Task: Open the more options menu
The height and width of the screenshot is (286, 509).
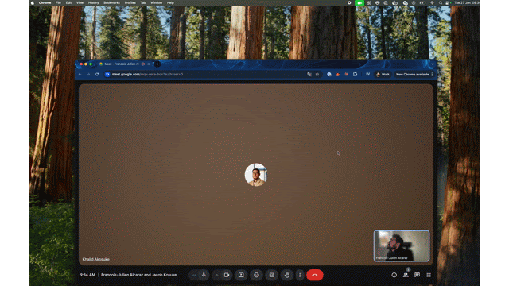Action: pos(300,275)
